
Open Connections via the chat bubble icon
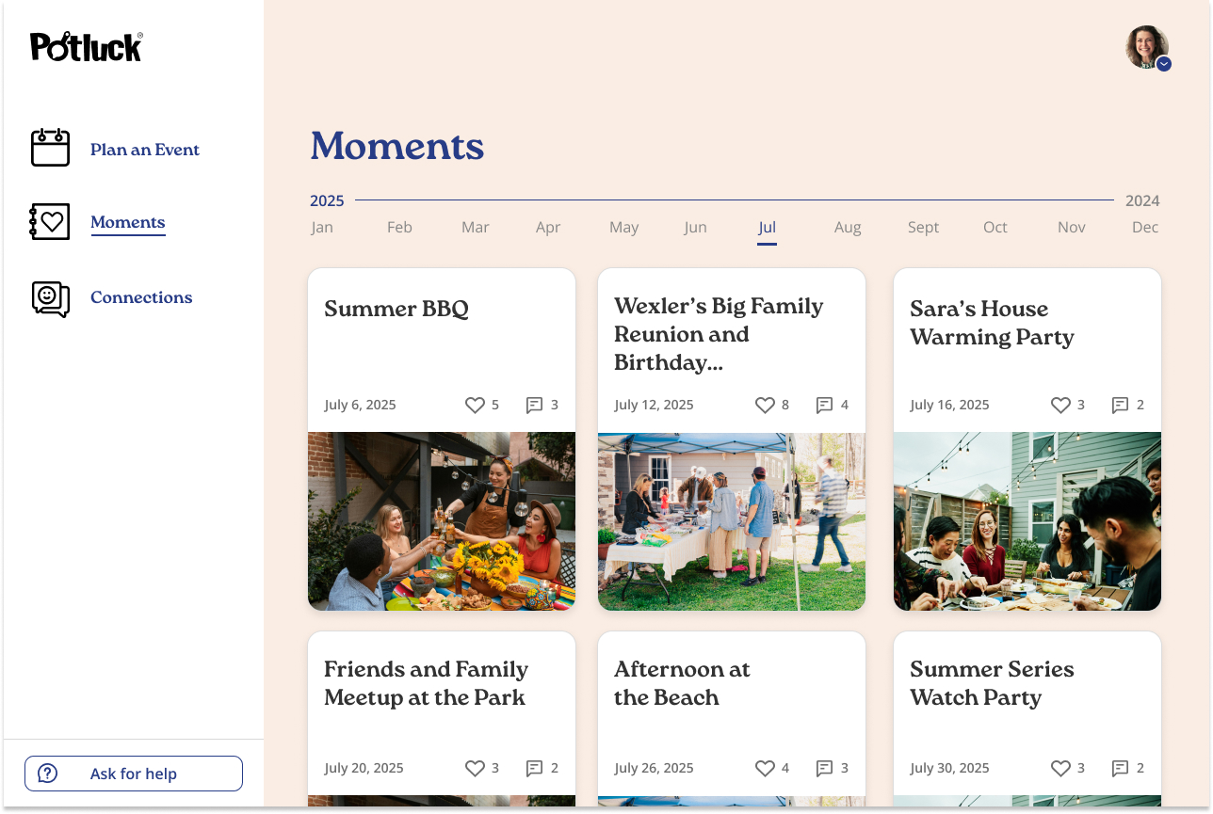[50, 298]
